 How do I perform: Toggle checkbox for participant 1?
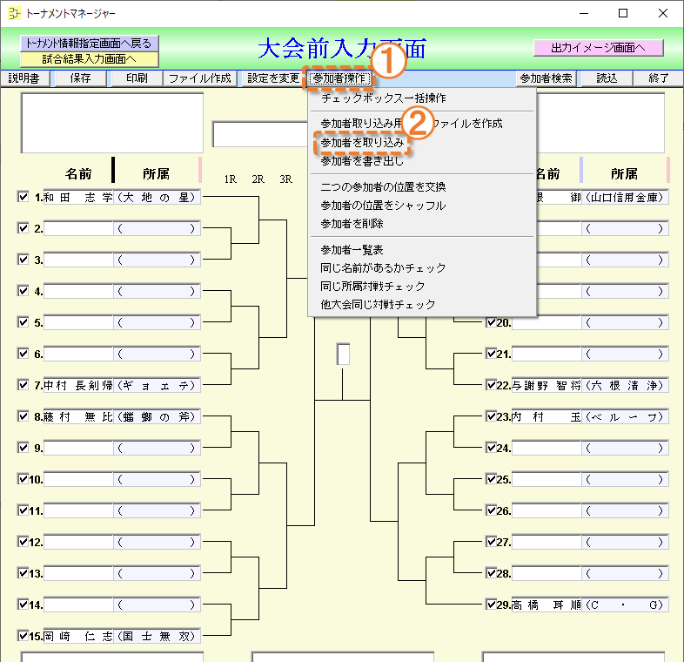coord(23,197)
